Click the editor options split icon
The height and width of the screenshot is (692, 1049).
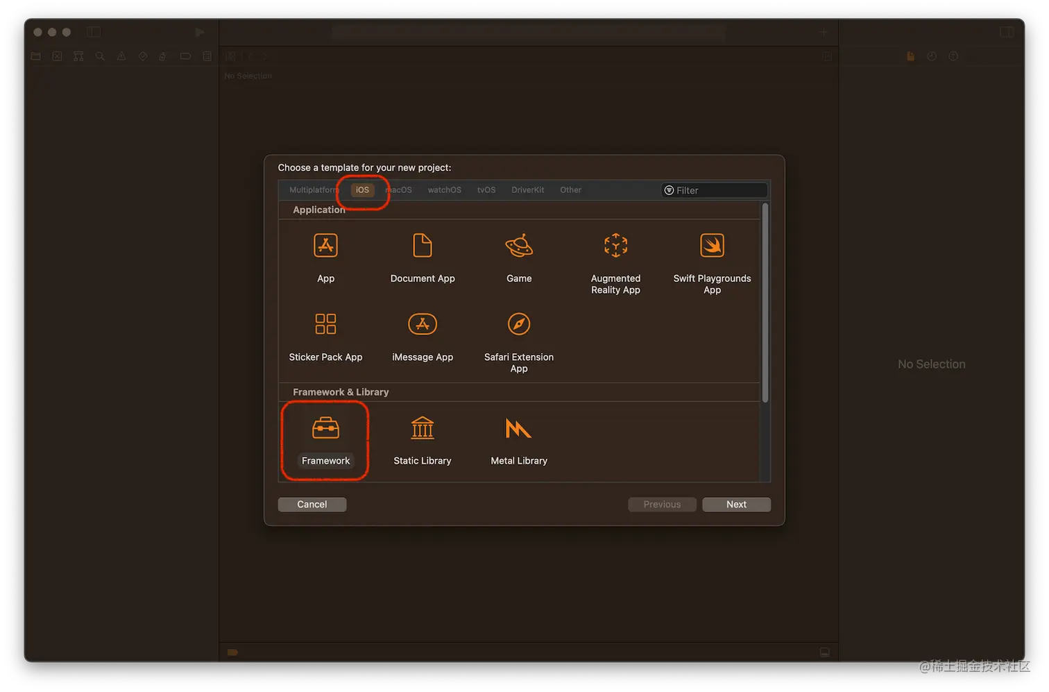coord(827,56)
